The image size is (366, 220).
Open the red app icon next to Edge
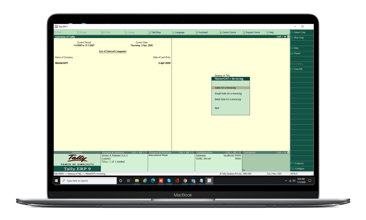161,181
